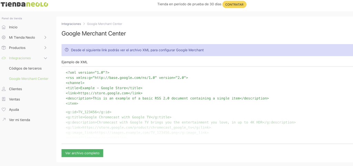Open Códigos de terceros submenu item
The image size is (353, 166).
click(25, 69)
